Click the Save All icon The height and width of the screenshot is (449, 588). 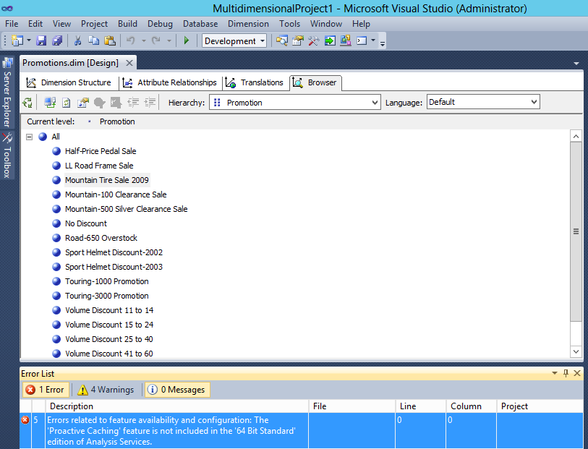click(x=57, y=40)
